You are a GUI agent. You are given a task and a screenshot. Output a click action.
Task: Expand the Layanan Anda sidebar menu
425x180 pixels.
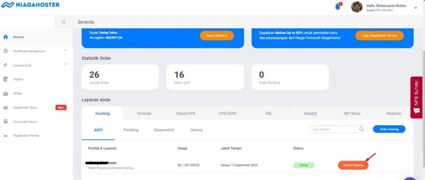pos(65,65)
